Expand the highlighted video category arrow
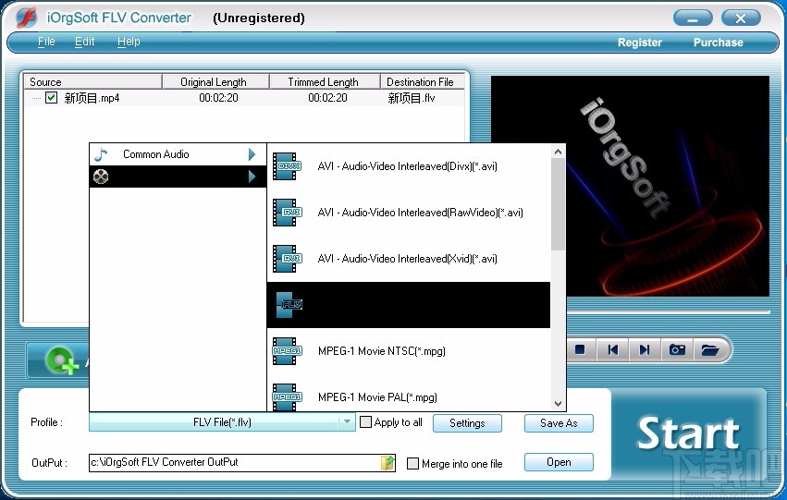The height and width of the screenshot is (500, 787). pyautogui.click(x=252, y=177)
